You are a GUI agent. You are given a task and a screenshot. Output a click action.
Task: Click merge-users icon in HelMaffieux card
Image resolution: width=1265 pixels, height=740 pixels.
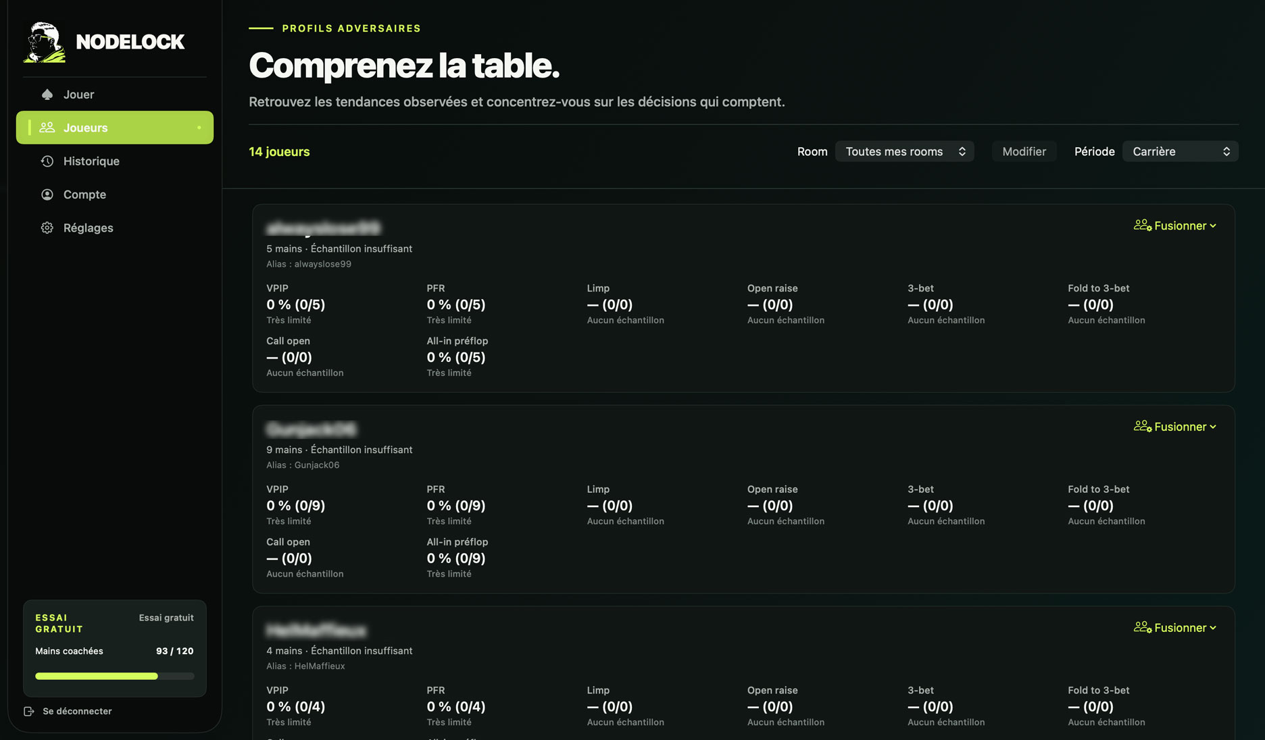click(x=1143, y=628)
